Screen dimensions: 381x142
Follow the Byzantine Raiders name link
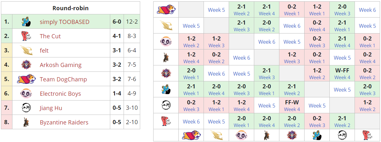[x=64, y=123]
